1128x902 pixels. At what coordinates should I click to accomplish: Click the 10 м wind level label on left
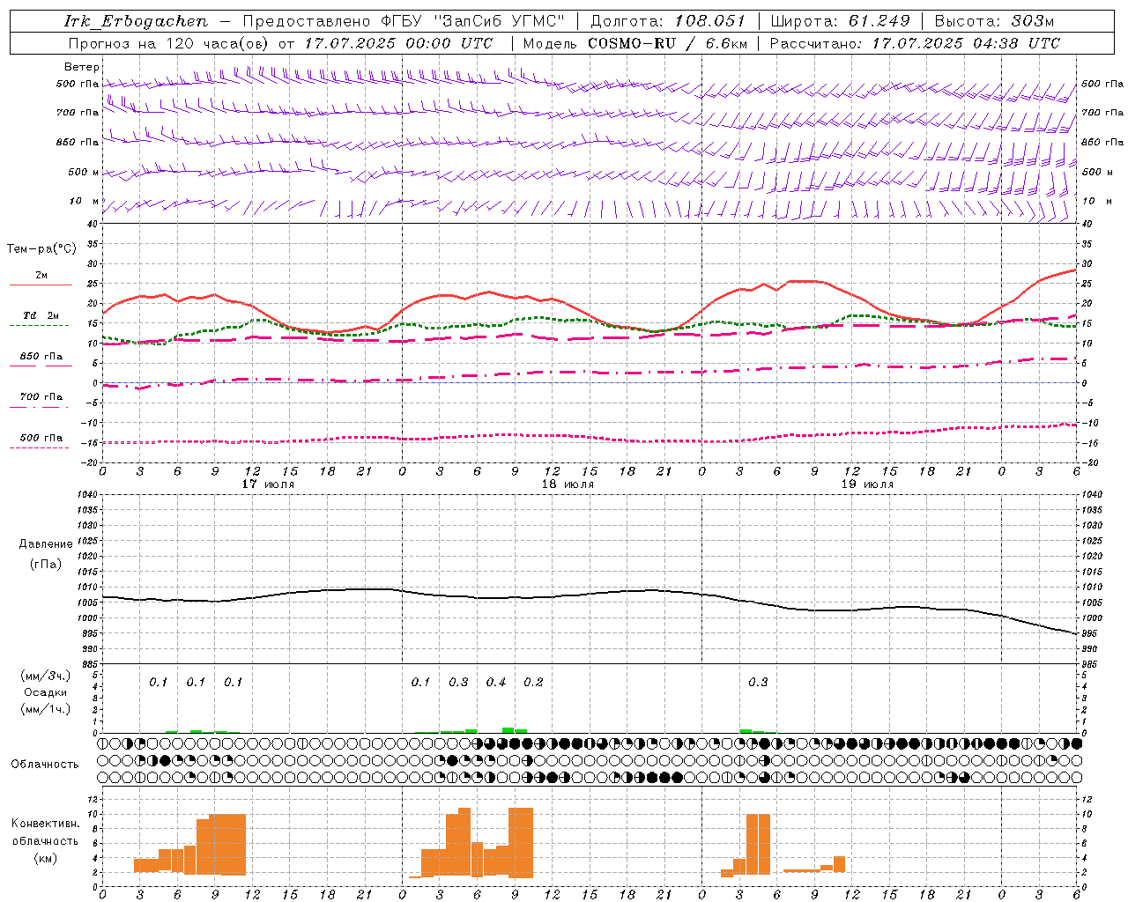tap(84, 202)
